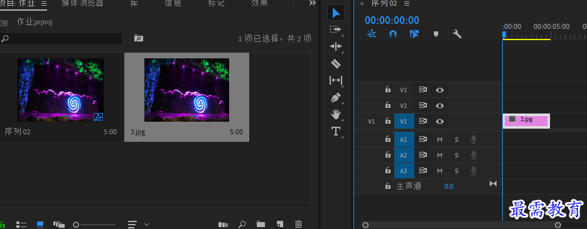Mute audio track A1
This screenshot has width=587, height=229.
[x=440, y=139]
